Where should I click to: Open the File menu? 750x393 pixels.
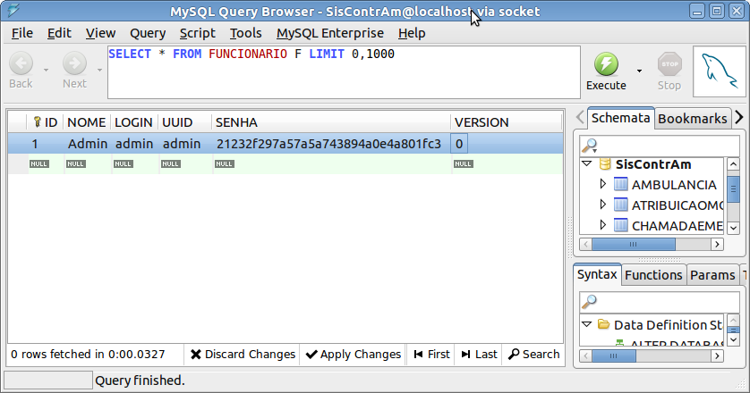tap(22, 33)
